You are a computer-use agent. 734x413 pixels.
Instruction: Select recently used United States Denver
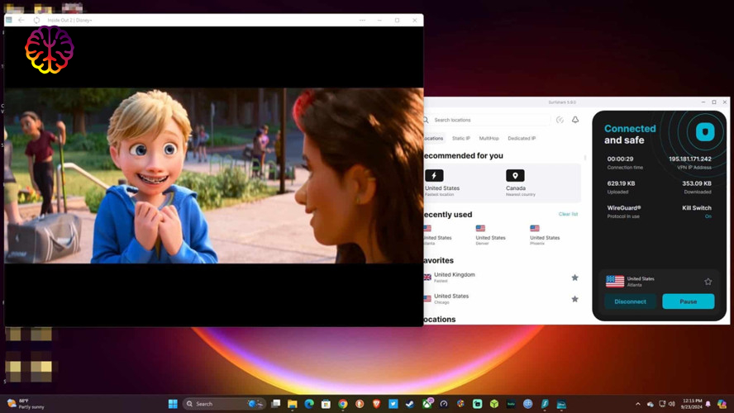490,235
